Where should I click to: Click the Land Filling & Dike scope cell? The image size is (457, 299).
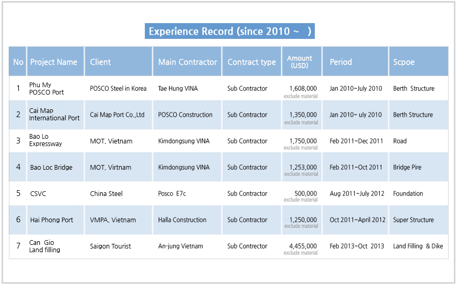coord(419,246)
